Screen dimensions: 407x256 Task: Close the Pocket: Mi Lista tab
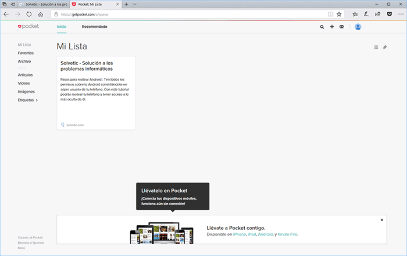click(117, 4)
